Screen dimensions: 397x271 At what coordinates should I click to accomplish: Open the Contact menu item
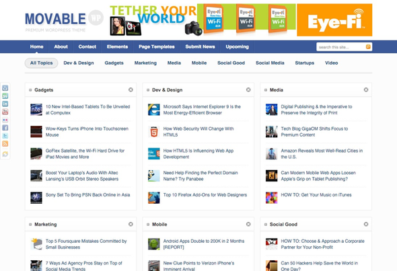pos(87,46)
